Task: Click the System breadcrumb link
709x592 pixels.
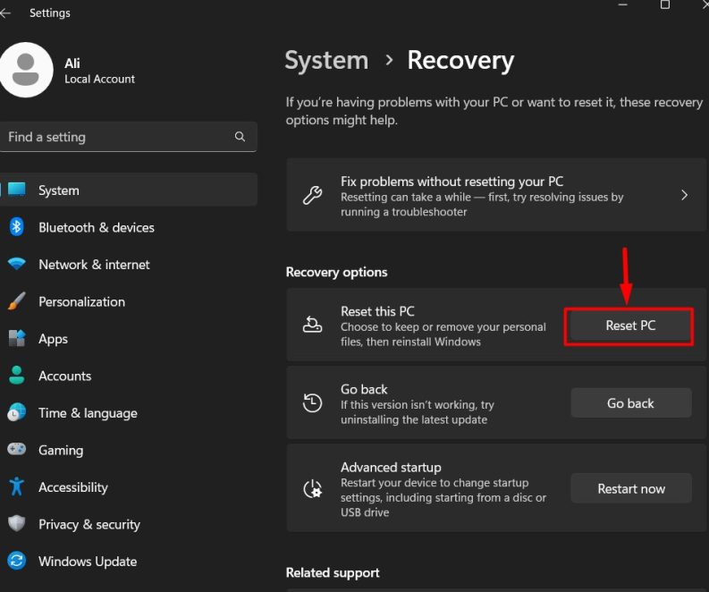Action: pyautogui.click(x=326, y=61)
